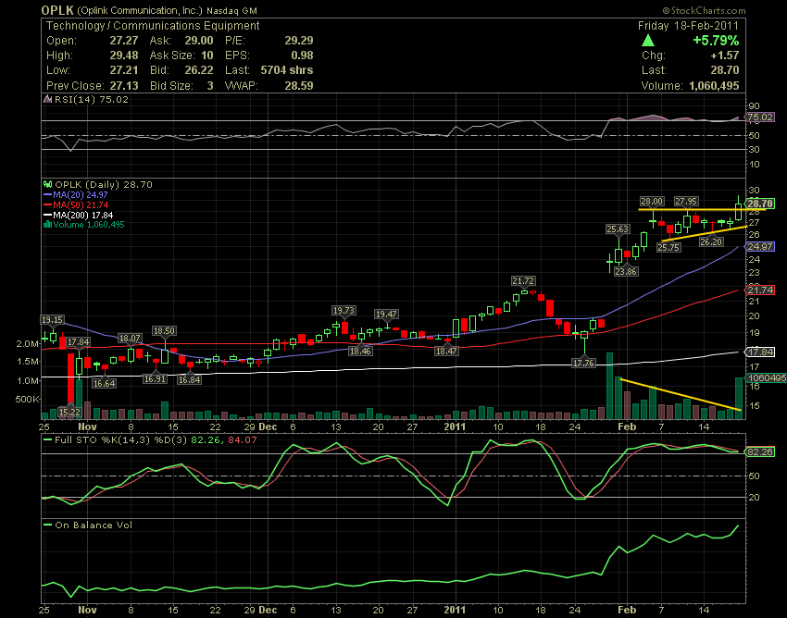Click the MA(50) 21.74 legend entry
Image resolution: width=787 pixels, height=618 pixels.
pyautogui.click(x=76, y=204)
